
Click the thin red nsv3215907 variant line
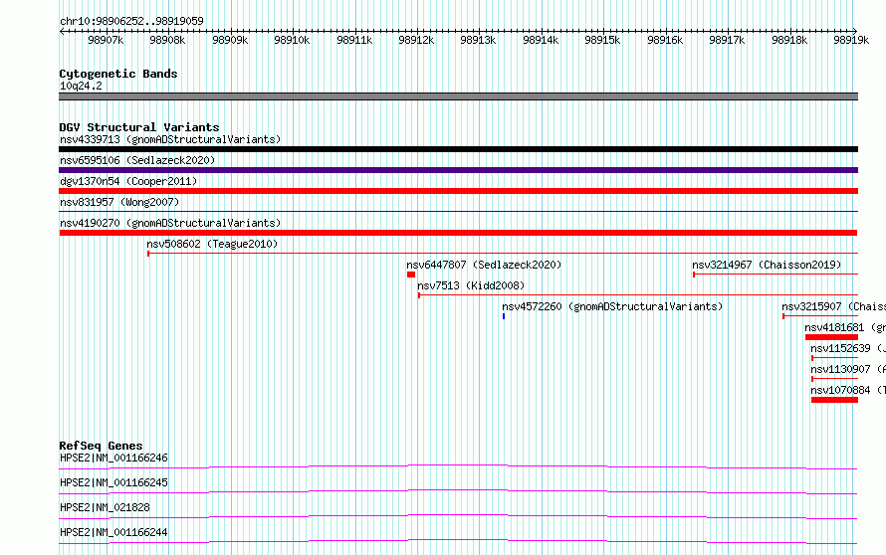click(820, 316)
